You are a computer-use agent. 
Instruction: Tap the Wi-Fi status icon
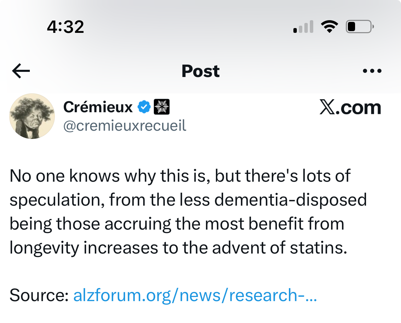click(x=329, y=26)
